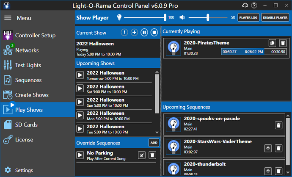Add an override sequence with ADD button
Viewport: 292px width, 177px height.
[x=154, y=143]
